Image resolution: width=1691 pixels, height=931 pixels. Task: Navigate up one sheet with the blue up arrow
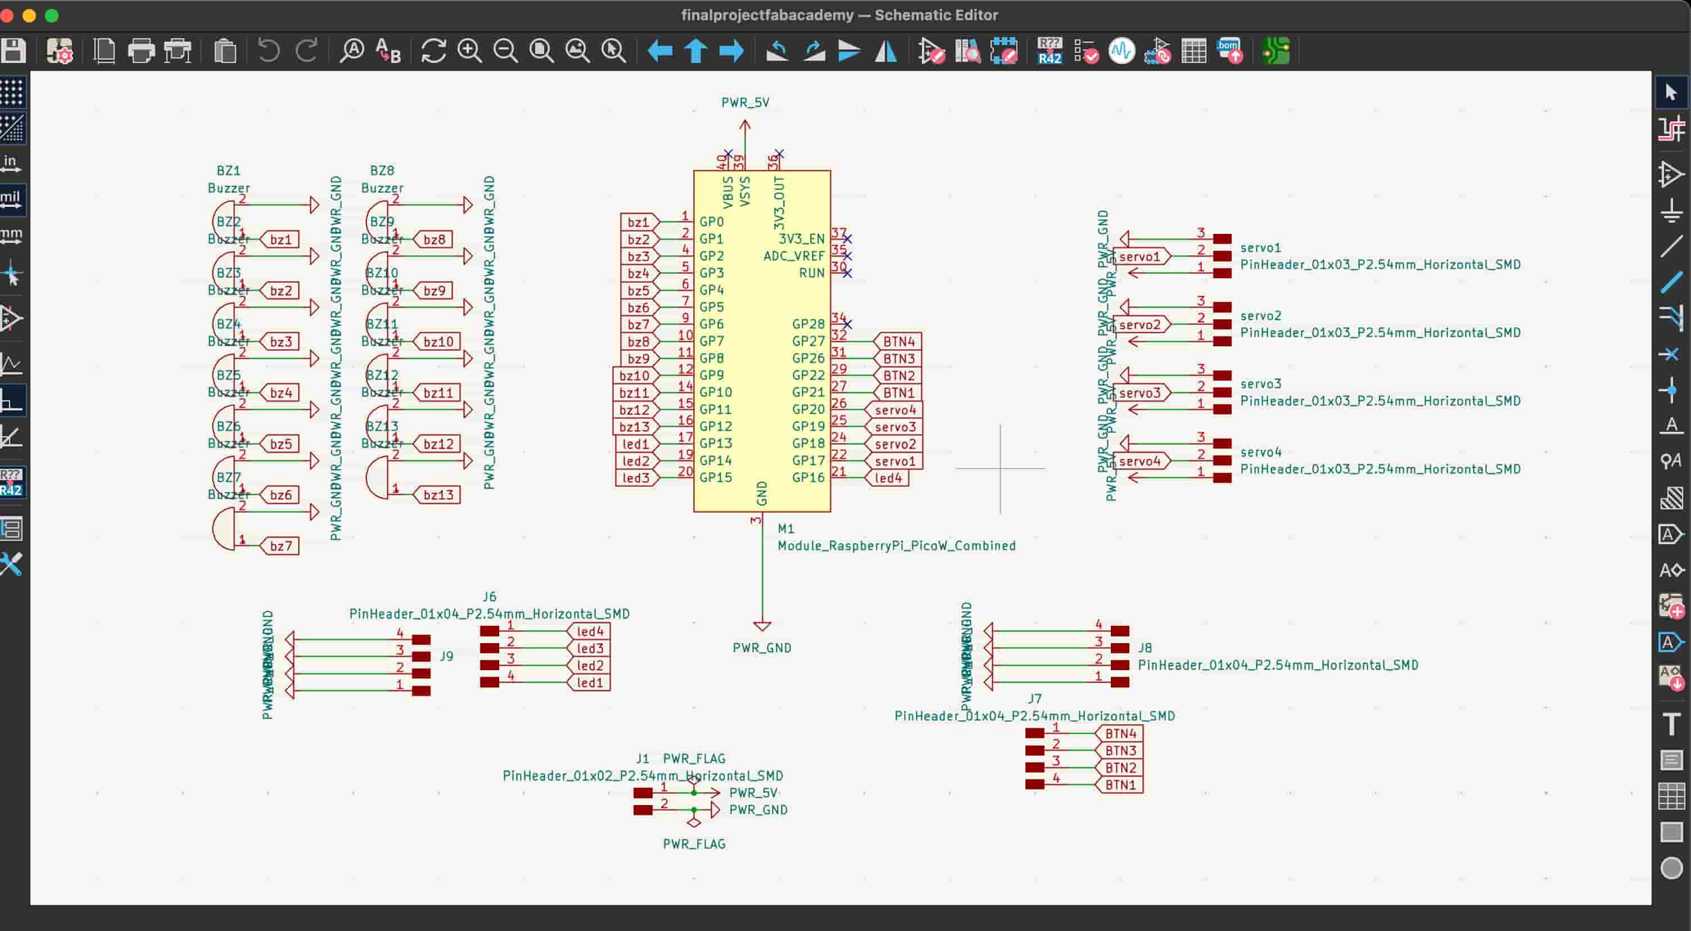click(696, 51)
